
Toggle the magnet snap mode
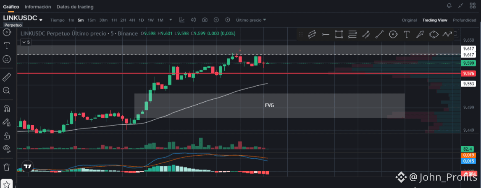tap(7, 108)
